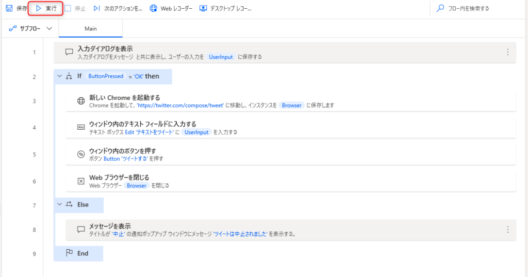Open the サブフロー dropdown
528x277 pixels.
coord(30,28)
